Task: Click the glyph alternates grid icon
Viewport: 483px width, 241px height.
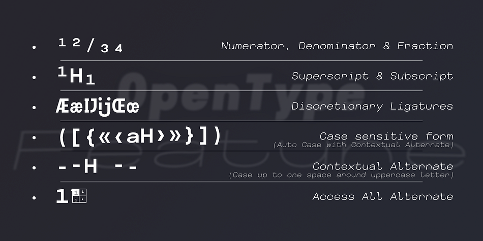Action: click(x=79, y=196)
